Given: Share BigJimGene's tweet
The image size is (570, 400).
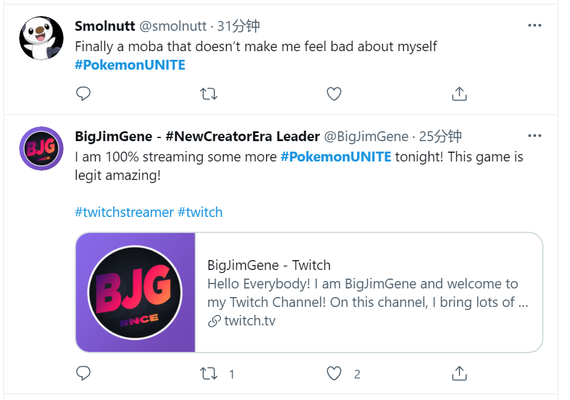Looking at the screenshot, I should pyautogui.click(x=459, y=373).
